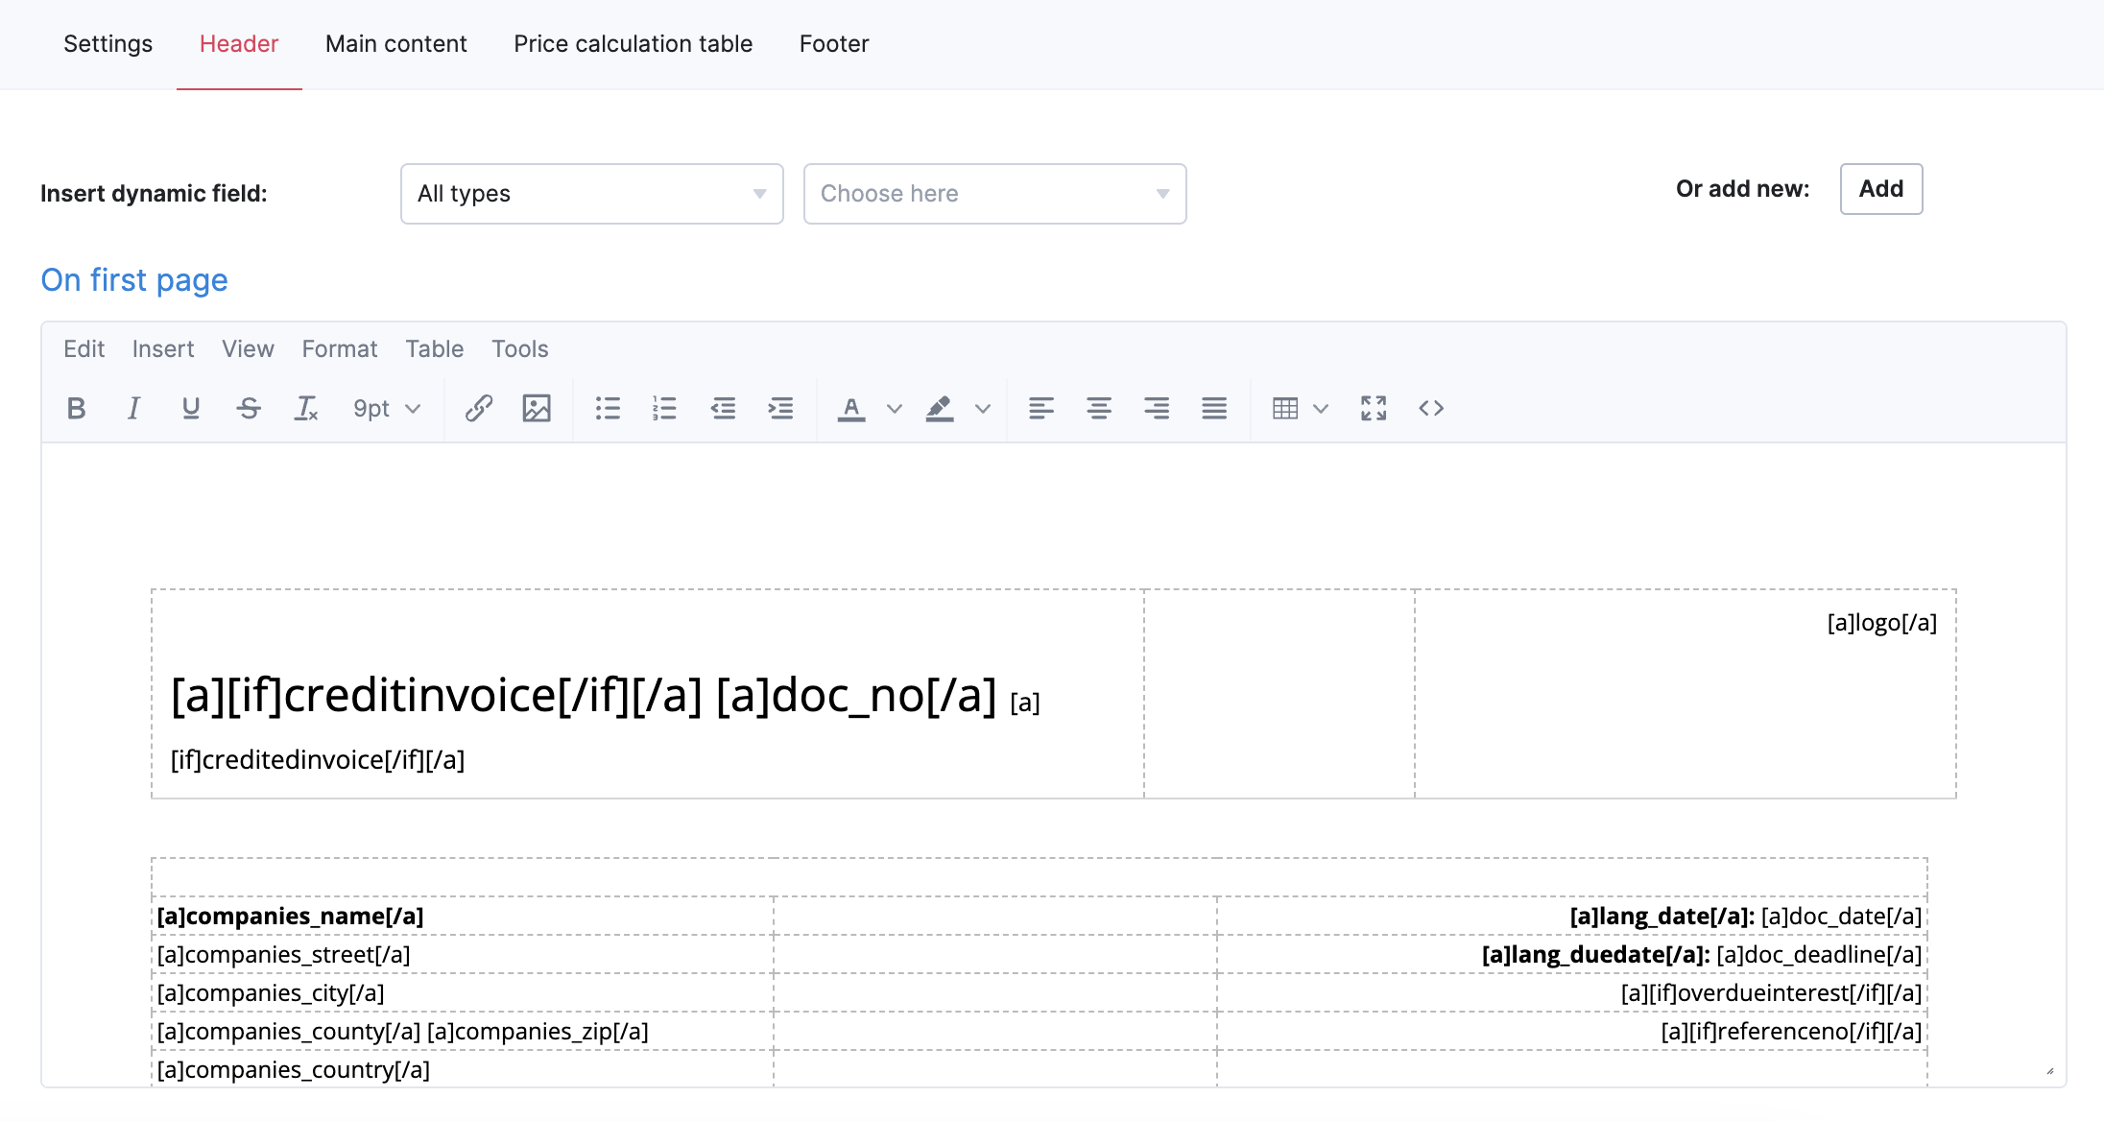
Task: Expand table options chevron
Action: coord(1321,409)
